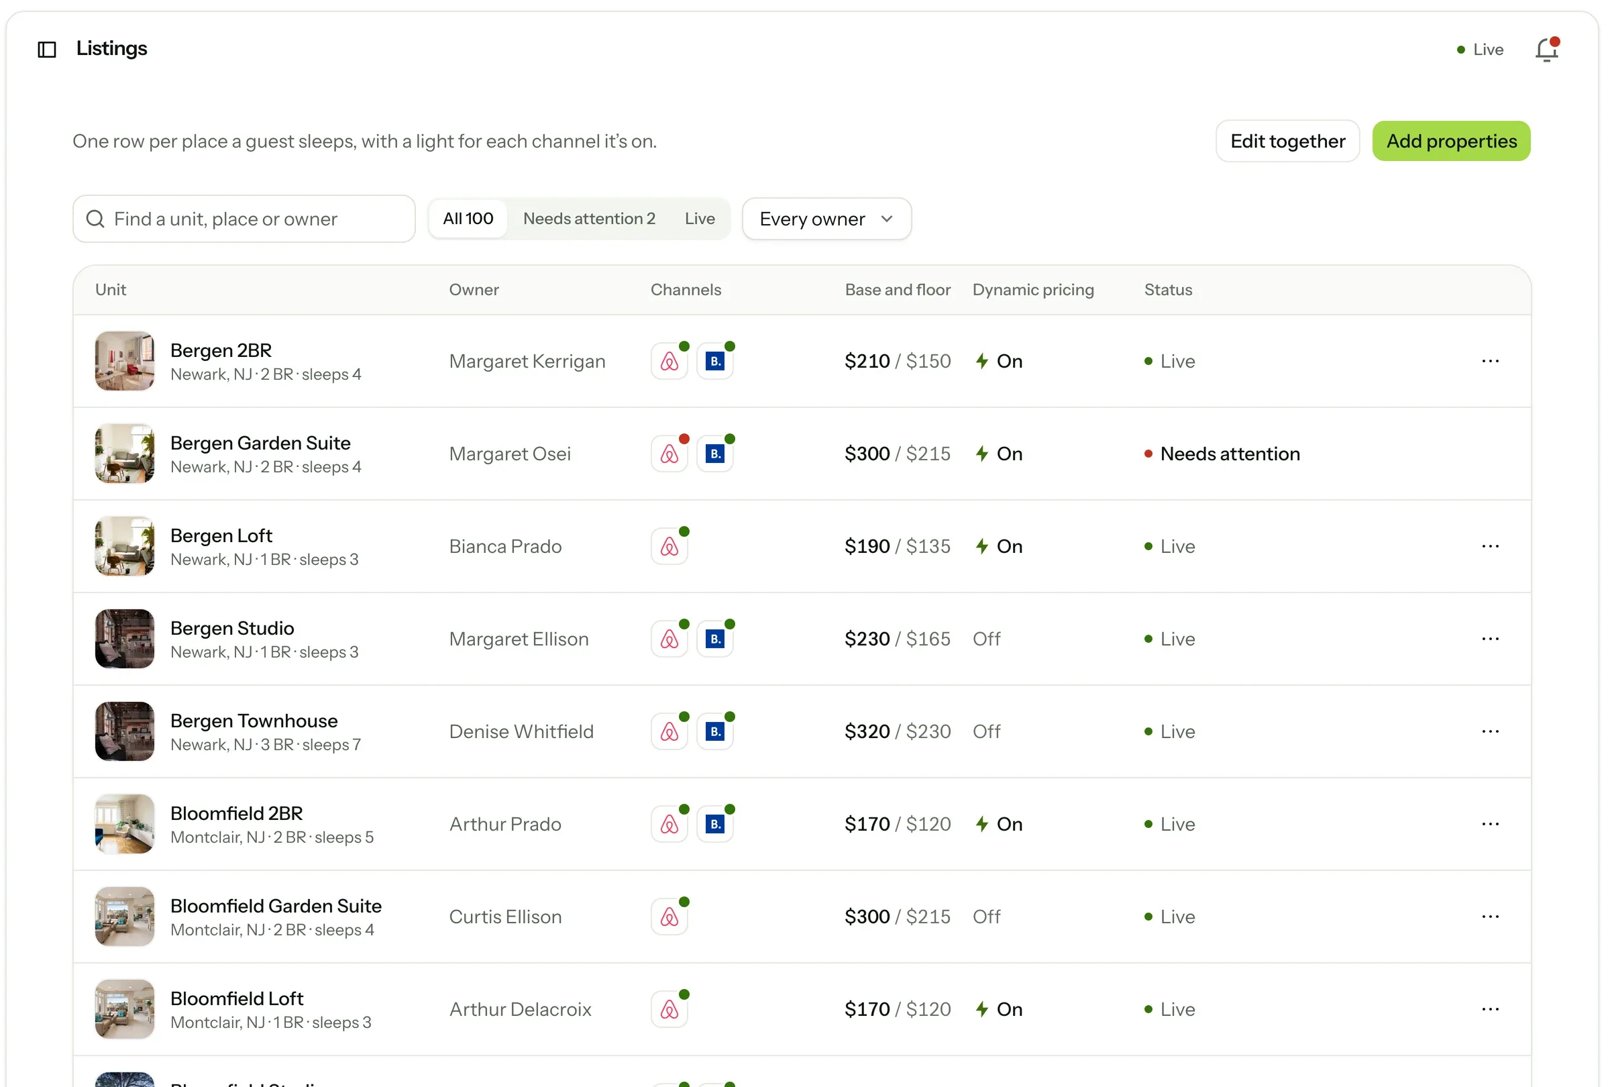Click the Edit together button

click(x=1288, y=142)
